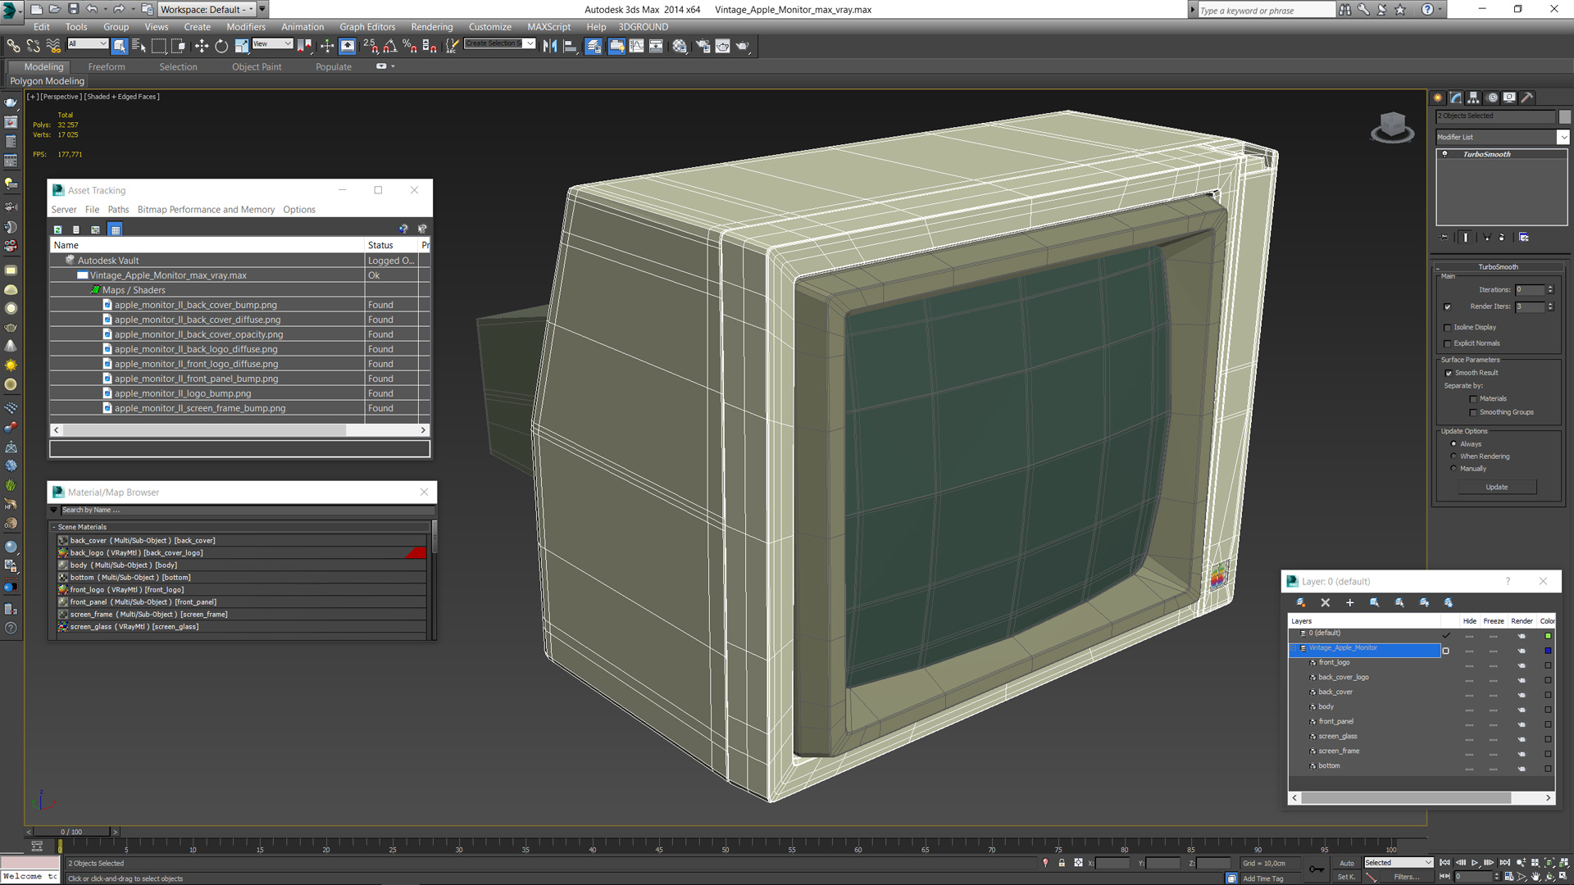
Task: Click the Bind to Space Warp icon
Action: click(x=53, y=46)
